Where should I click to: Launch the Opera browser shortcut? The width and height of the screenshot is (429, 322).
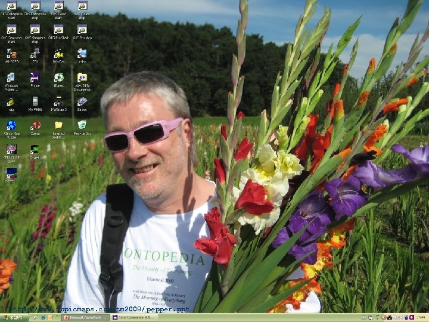pyautogui.click(x=35, y=128)
